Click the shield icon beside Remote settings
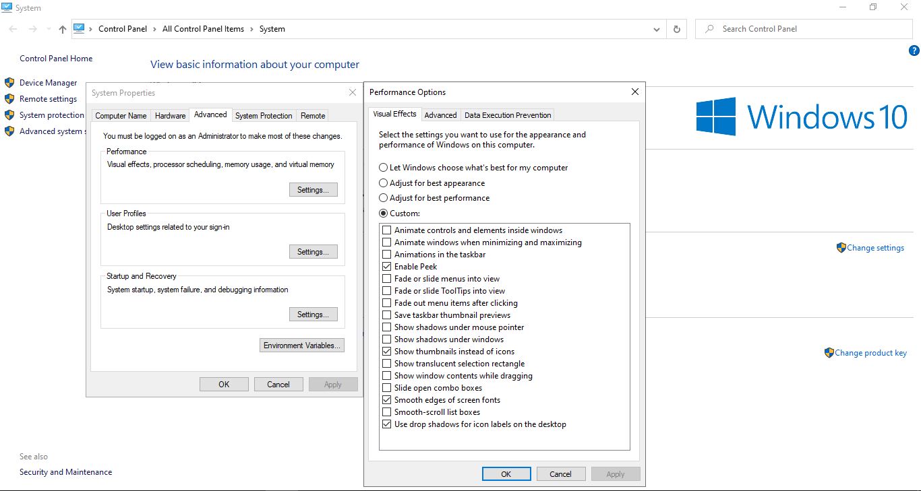Screen dimensions: 921x491 point(9,99)
